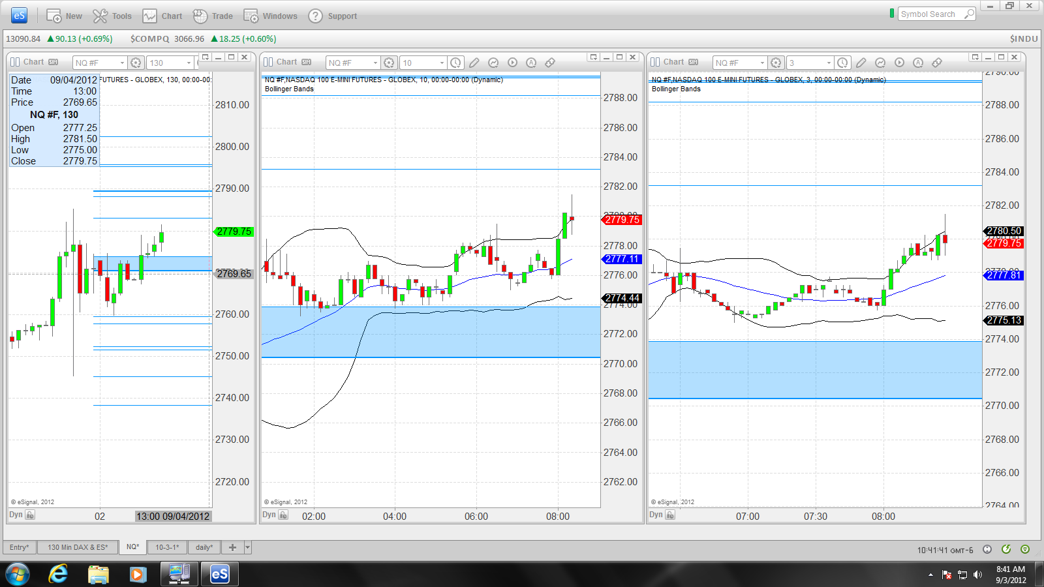Open symbol settings gear in the 10-interval chart
This screenshot has height=587, width=1044.
389,63
